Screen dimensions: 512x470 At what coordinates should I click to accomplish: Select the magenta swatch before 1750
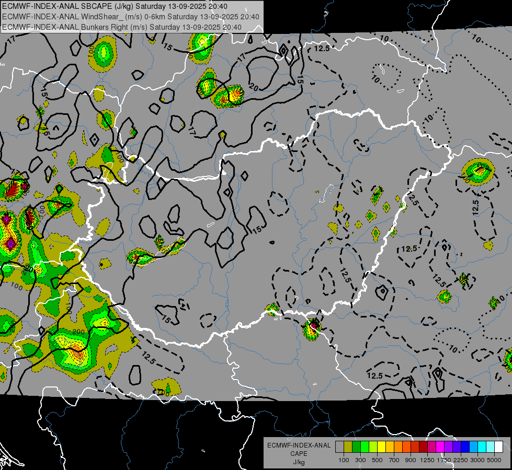[440, 446]
